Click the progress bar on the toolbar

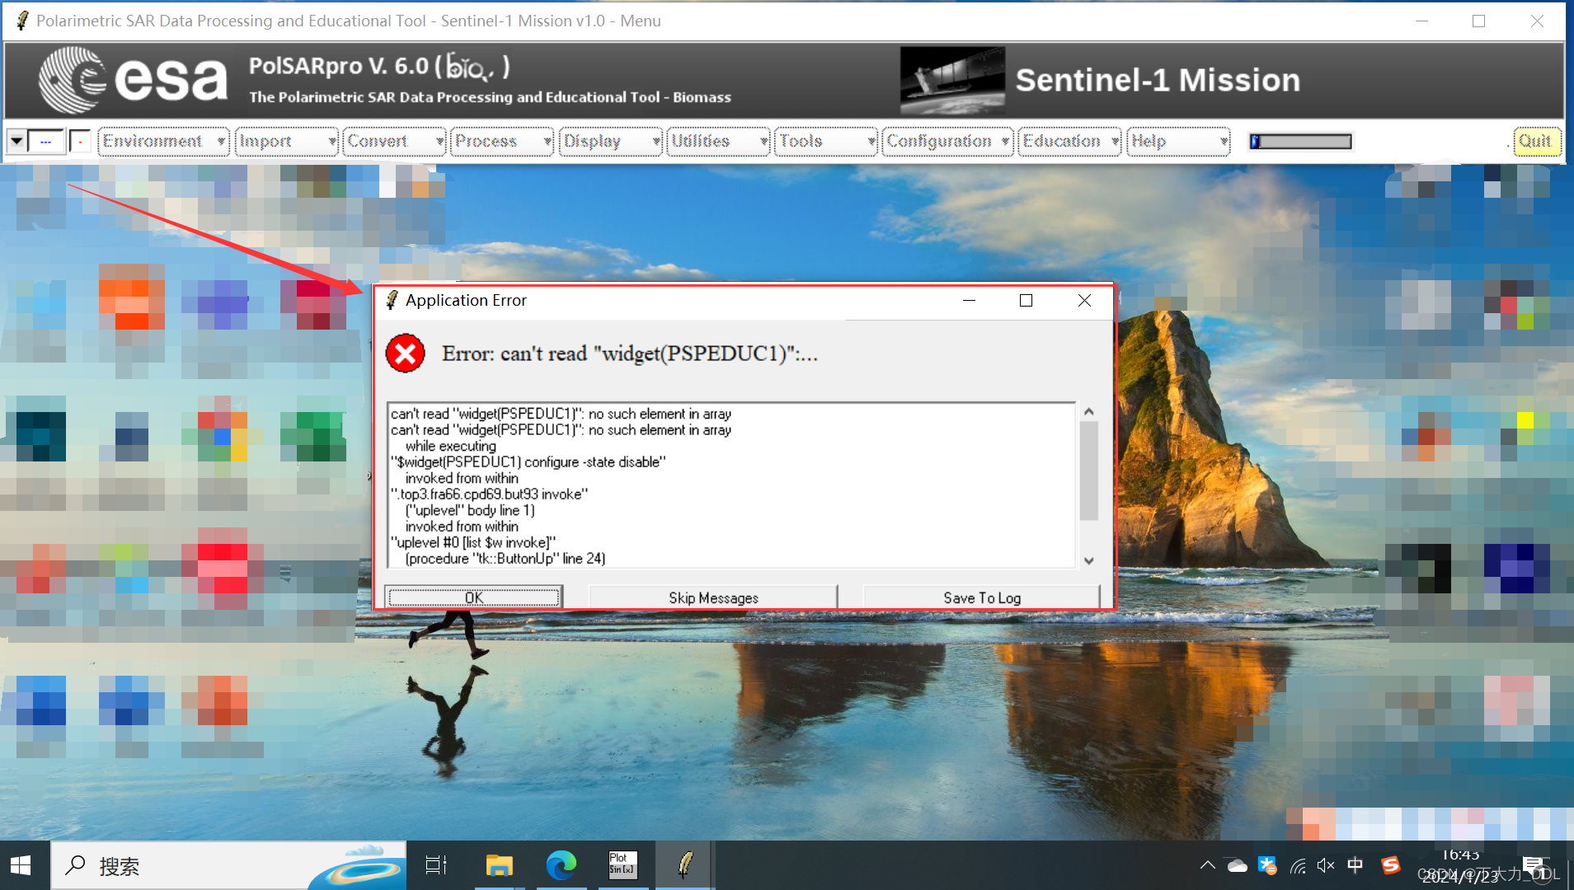coord(1300,141)
